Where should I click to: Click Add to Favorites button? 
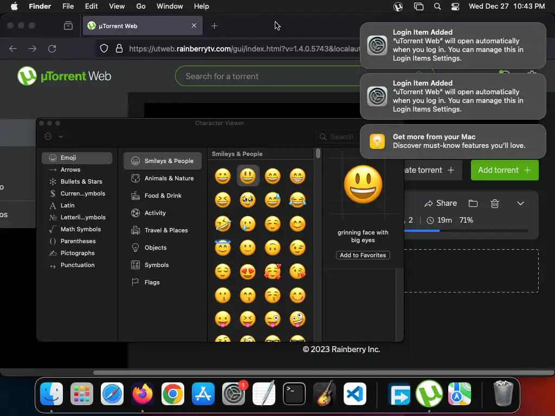pyautogui.click(x=363, y=255)
